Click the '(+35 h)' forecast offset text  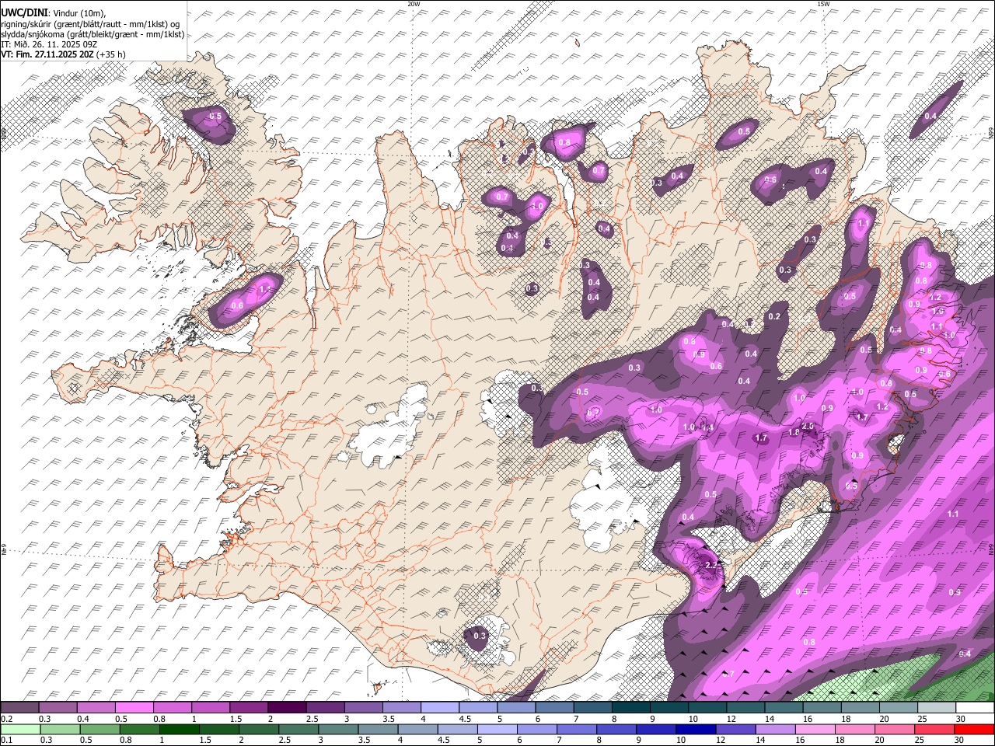coord(112,54)
